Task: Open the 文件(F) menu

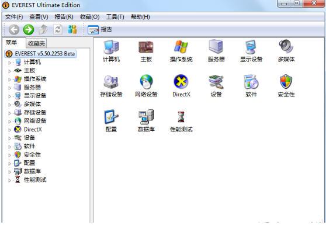Action: point(13,17)
